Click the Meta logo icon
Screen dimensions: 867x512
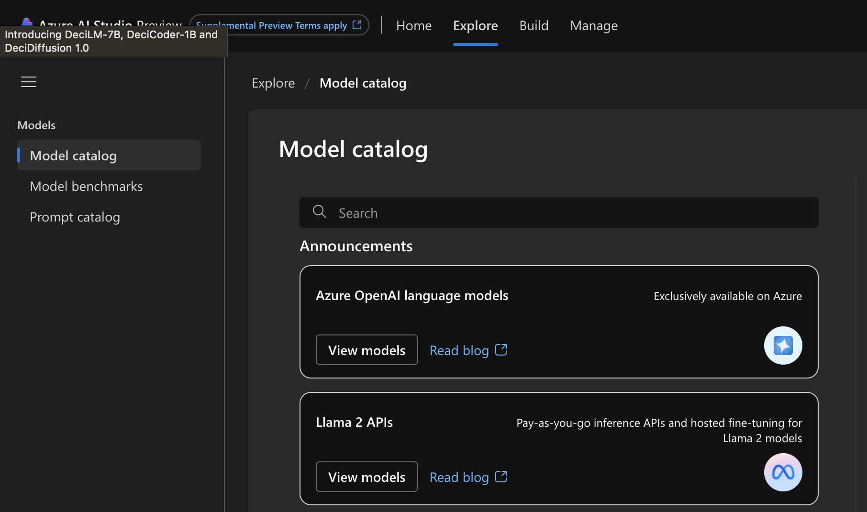point(783,472)
